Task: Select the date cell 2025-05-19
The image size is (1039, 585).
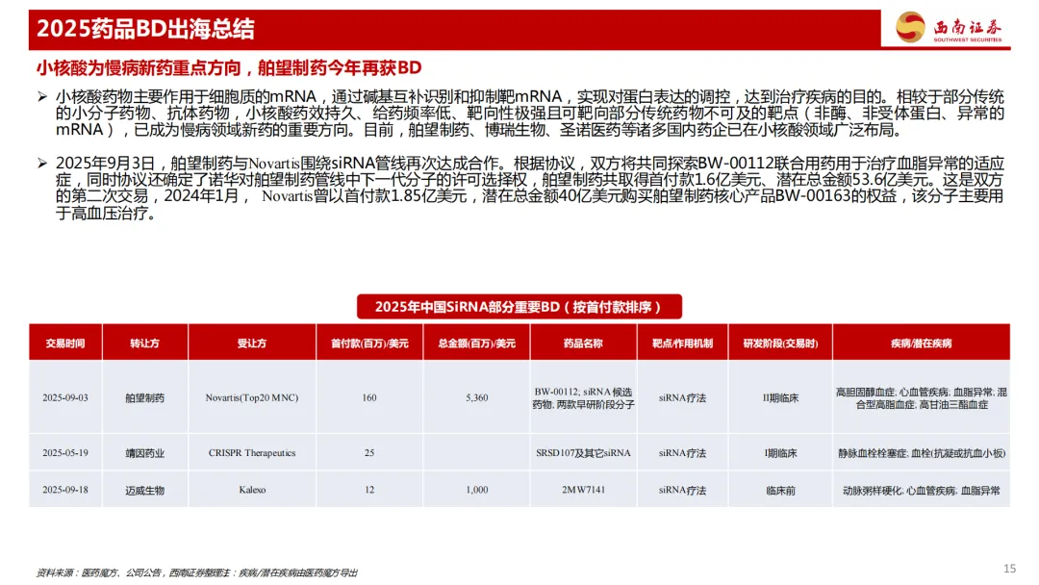Action: (x=65, y=452)
